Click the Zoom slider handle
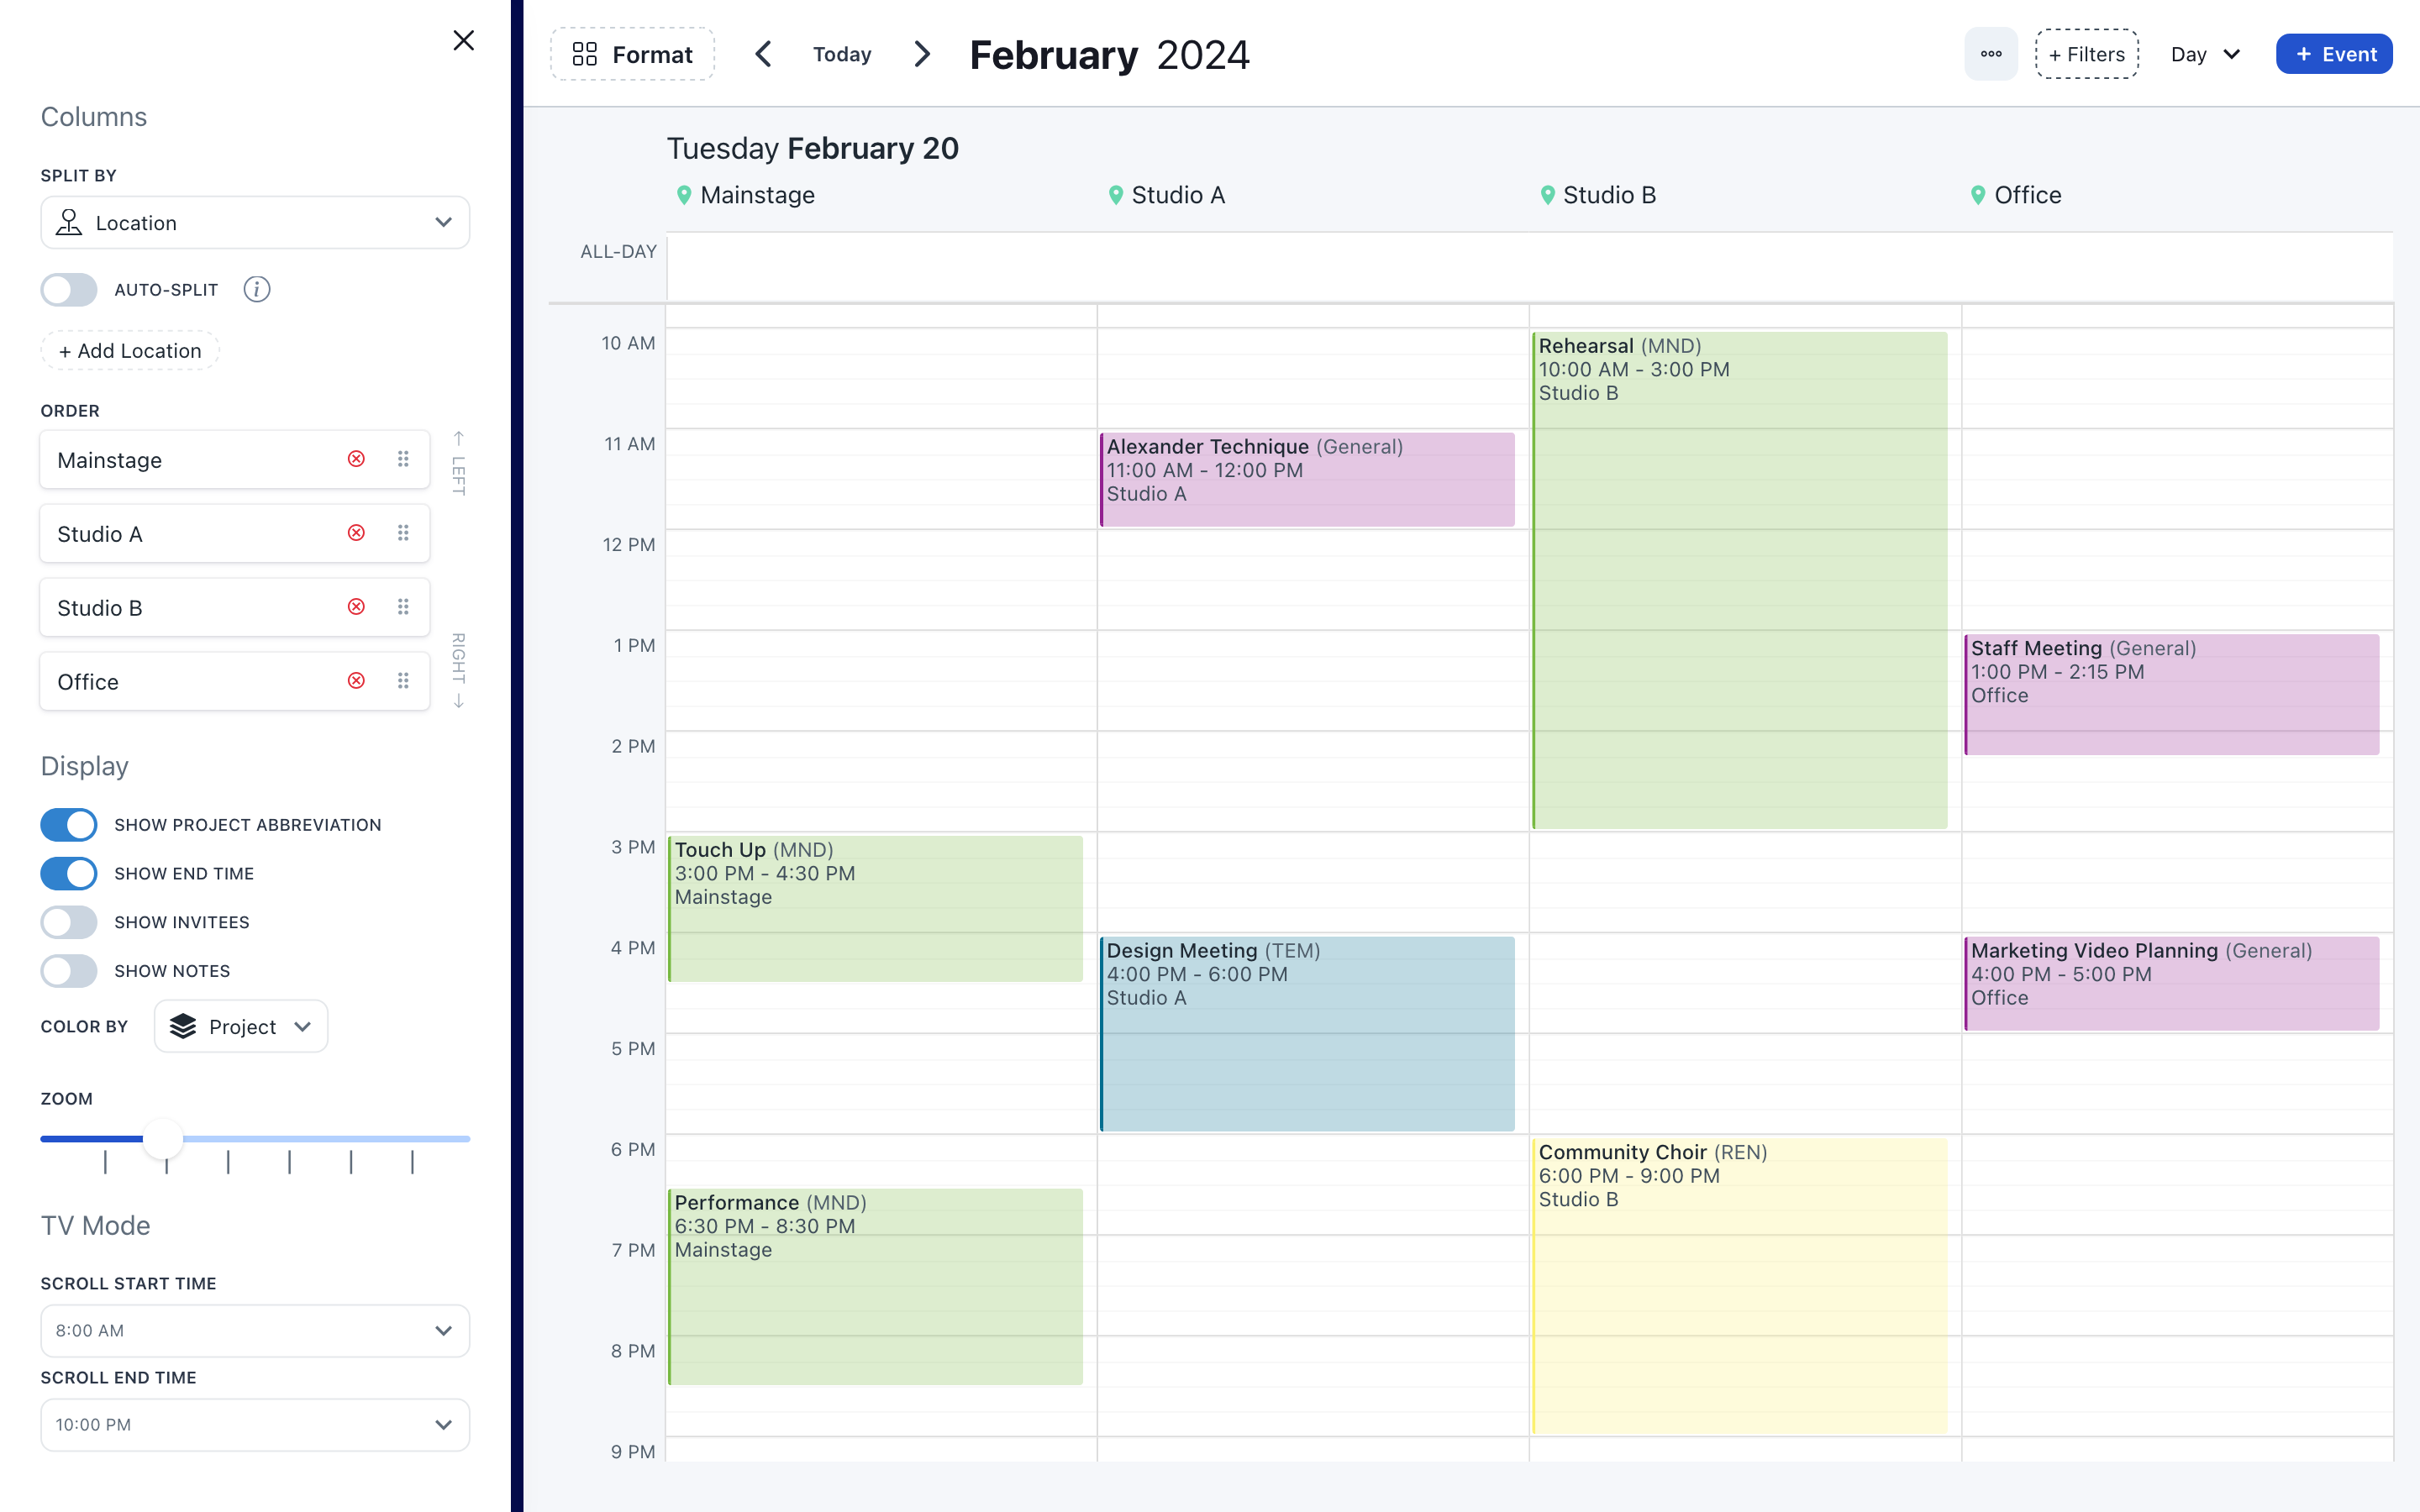The image size is (2420, 1512). 163,1138
